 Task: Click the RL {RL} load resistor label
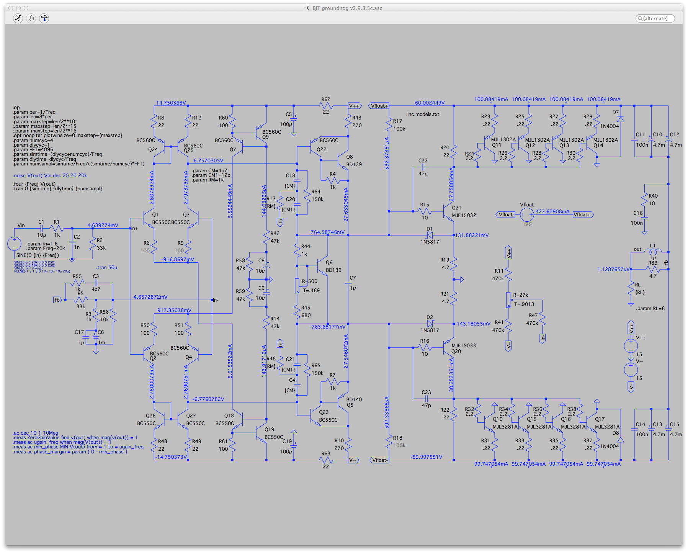point(640,289)
